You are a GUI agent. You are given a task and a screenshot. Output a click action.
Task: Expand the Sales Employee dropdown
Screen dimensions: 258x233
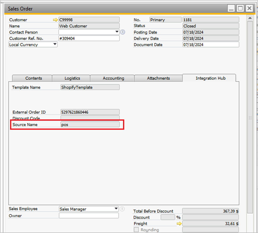(116, 209)
